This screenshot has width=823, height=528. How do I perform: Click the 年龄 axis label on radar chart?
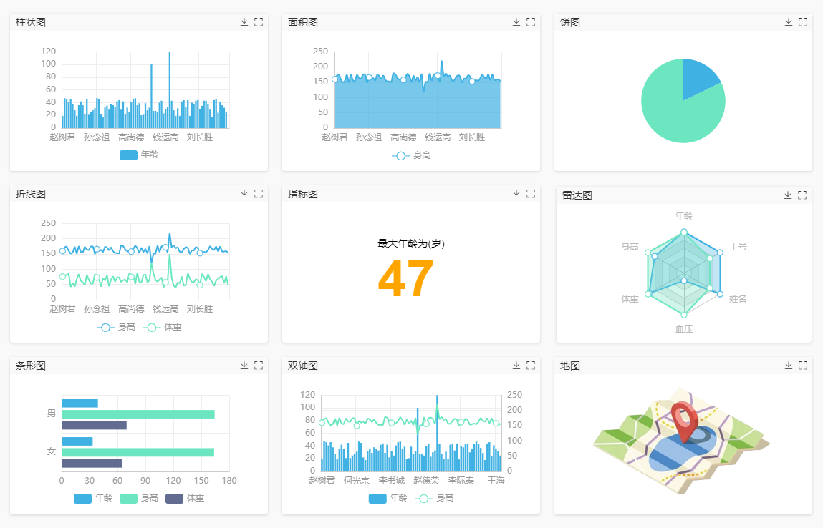684,215
